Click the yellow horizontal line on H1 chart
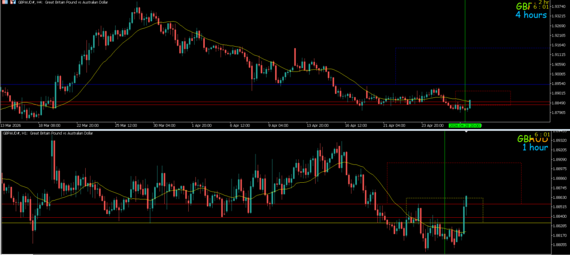 167,223
